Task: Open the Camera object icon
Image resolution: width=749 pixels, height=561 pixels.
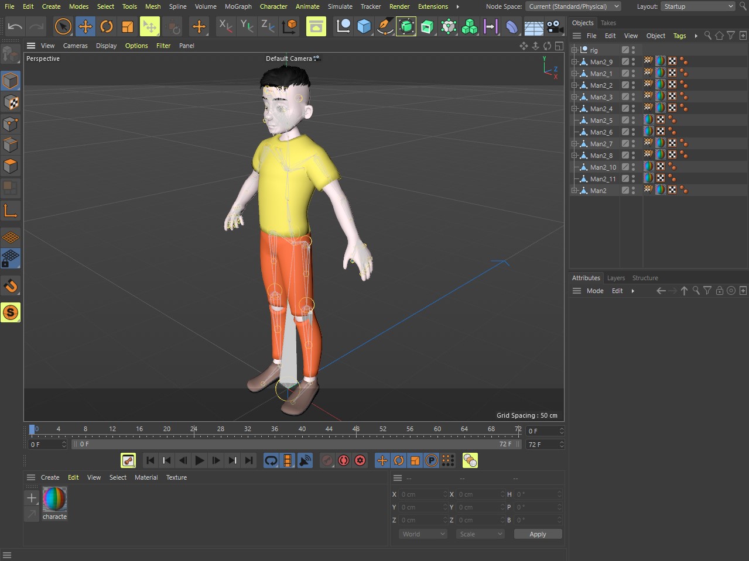Action: point(554,27)
